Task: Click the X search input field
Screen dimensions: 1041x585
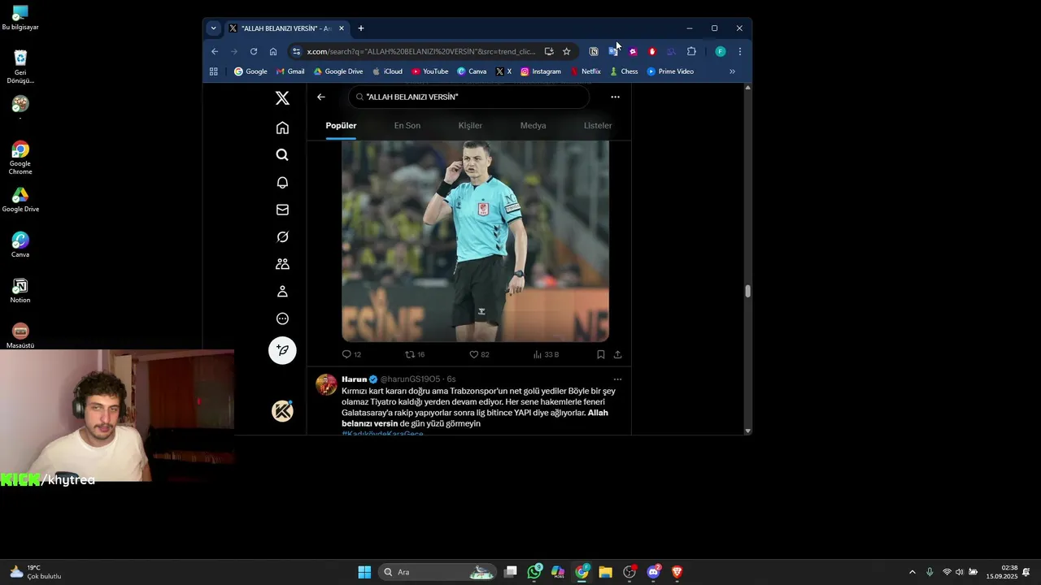Action: [468, 97]
